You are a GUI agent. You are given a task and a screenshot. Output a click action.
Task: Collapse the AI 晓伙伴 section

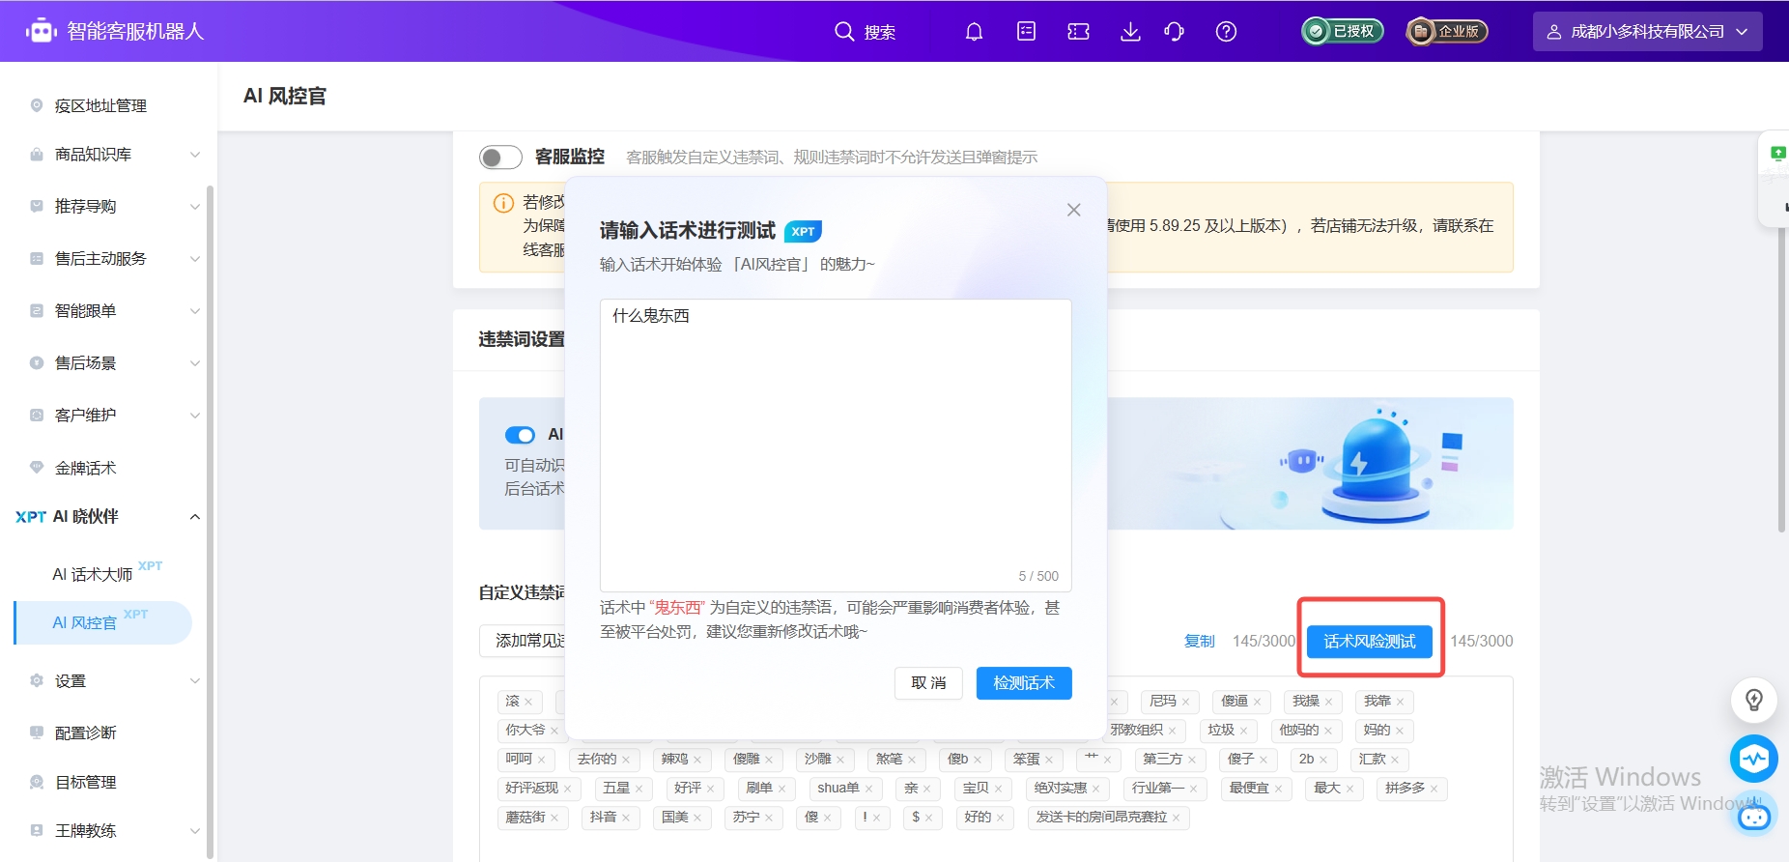tap(194, 517)
